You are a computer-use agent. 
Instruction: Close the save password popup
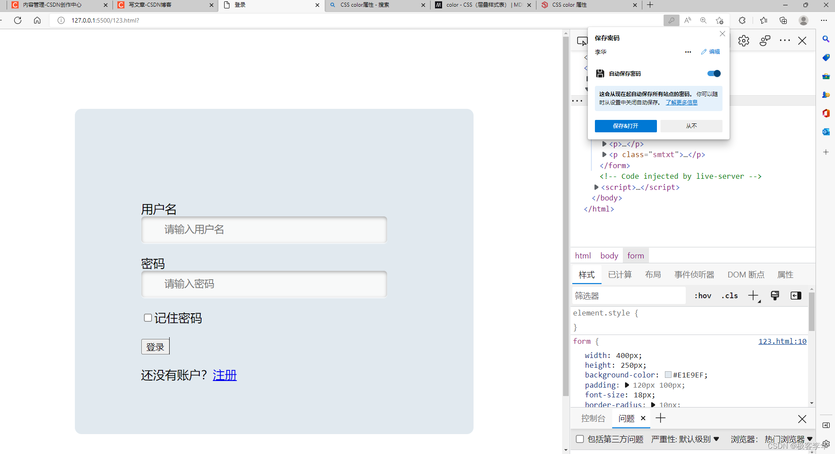coord(722,34)
